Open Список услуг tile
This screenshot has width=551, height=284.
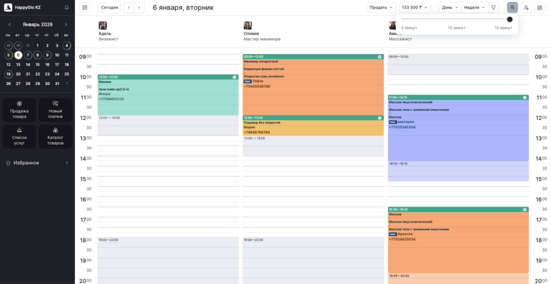(x=19, y=136)
